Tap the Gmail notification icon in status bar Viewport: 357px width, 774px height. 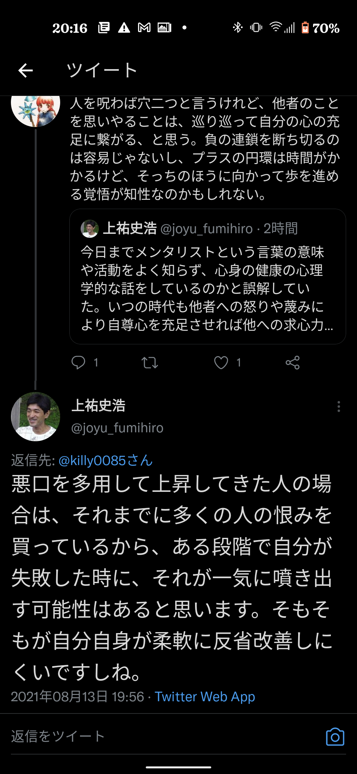click(x=144, y=28)
